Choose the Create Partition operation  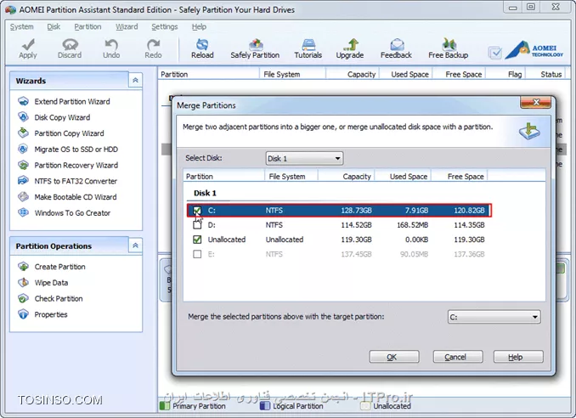[x=59, y=267]
